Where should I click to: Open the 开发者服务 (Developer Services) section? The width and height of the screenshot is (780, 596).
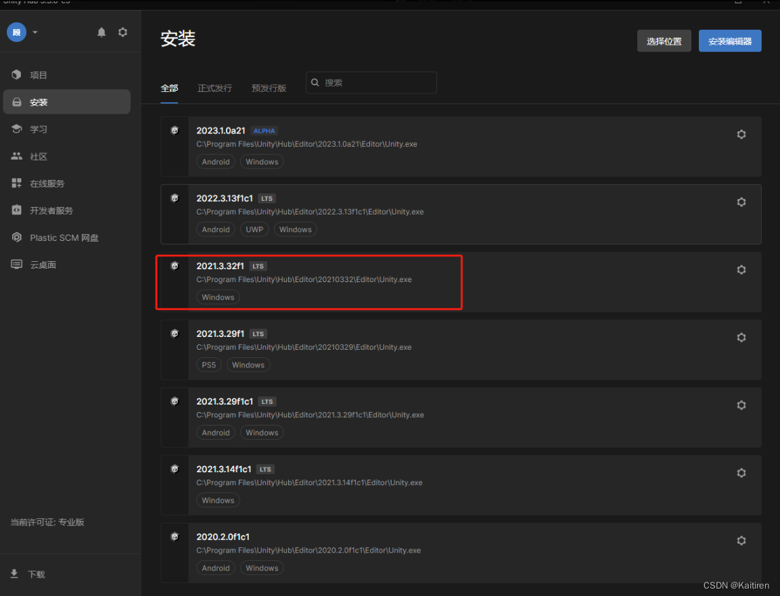pos(47,210)
